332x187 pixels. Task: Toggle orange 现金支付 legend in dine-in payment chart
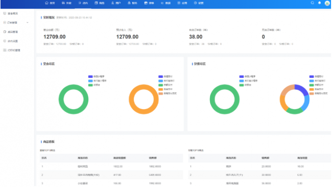tap(165, 89)
